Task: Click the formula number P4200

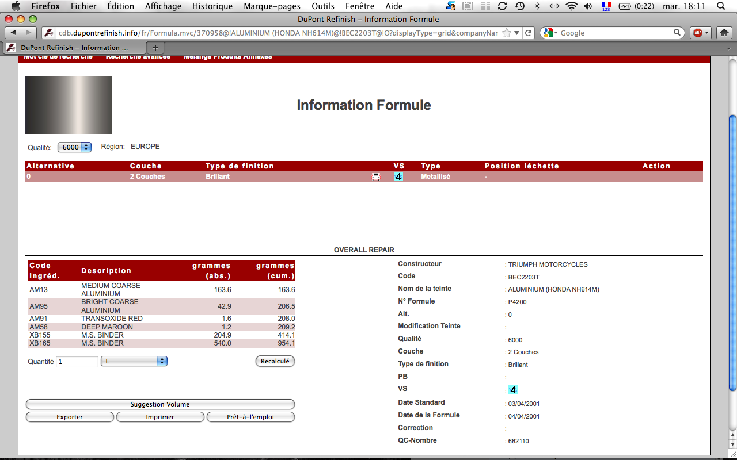Action: (517, 302)
